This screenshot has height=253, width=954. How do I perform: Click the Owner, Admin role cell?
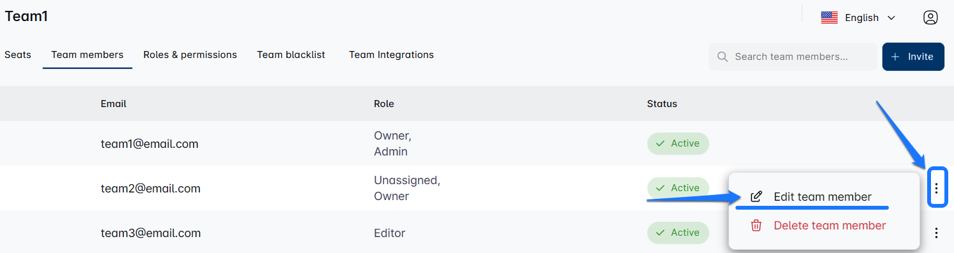392,144
